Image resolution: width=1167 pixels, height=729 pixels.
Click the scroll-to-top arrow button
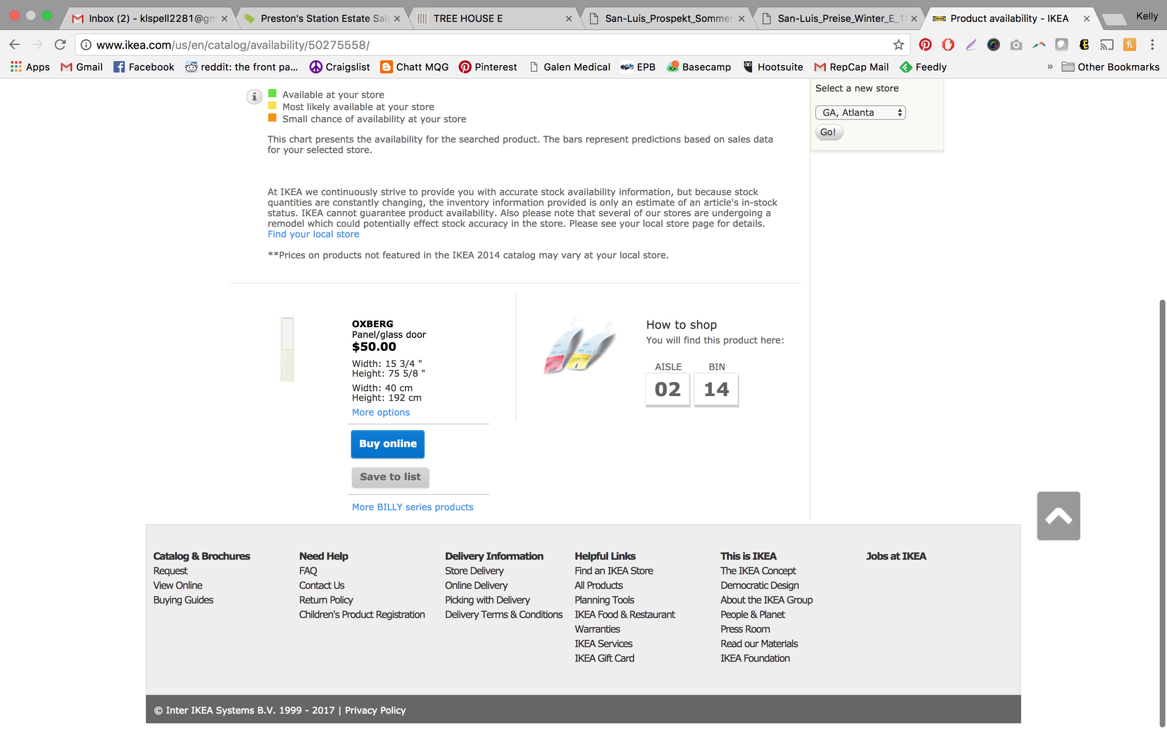(x=1058, y=516)
